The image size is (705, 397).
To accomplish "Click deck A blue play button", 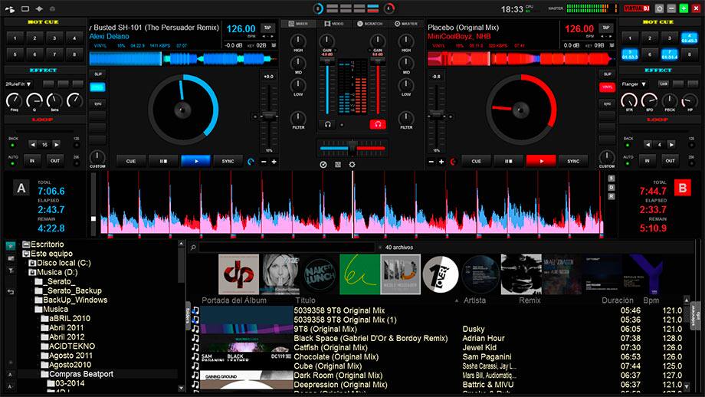I will pyautogui.click(x=195, y=161).
